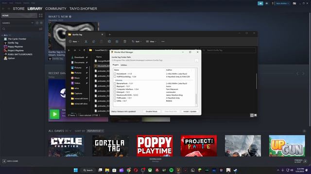Enable the BepInEx 1.0.1 checkbox
The image size is (311, 174).
(x=115, y=86)
